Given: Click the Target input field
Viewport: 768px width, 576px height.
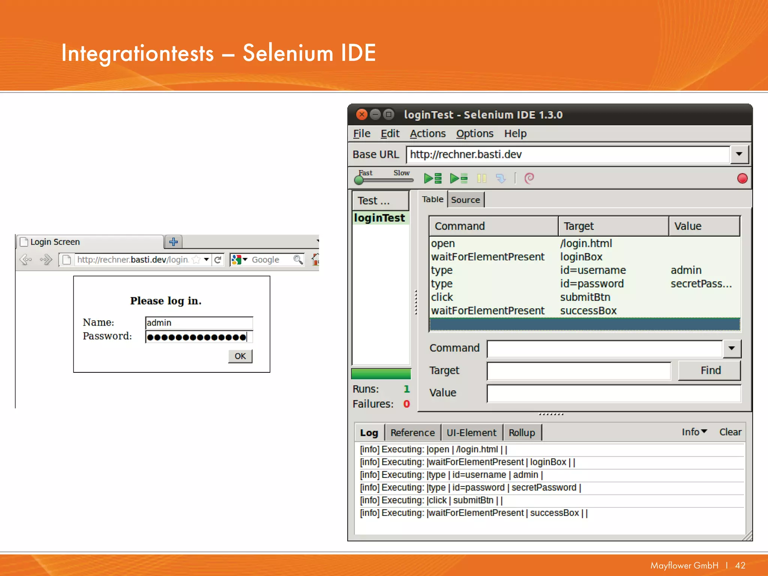Looking at the screenshot, I should [x=579, y=371].
